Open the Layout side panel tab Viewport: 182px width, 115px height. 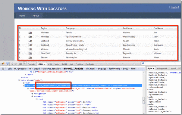[x=173, y=69]
